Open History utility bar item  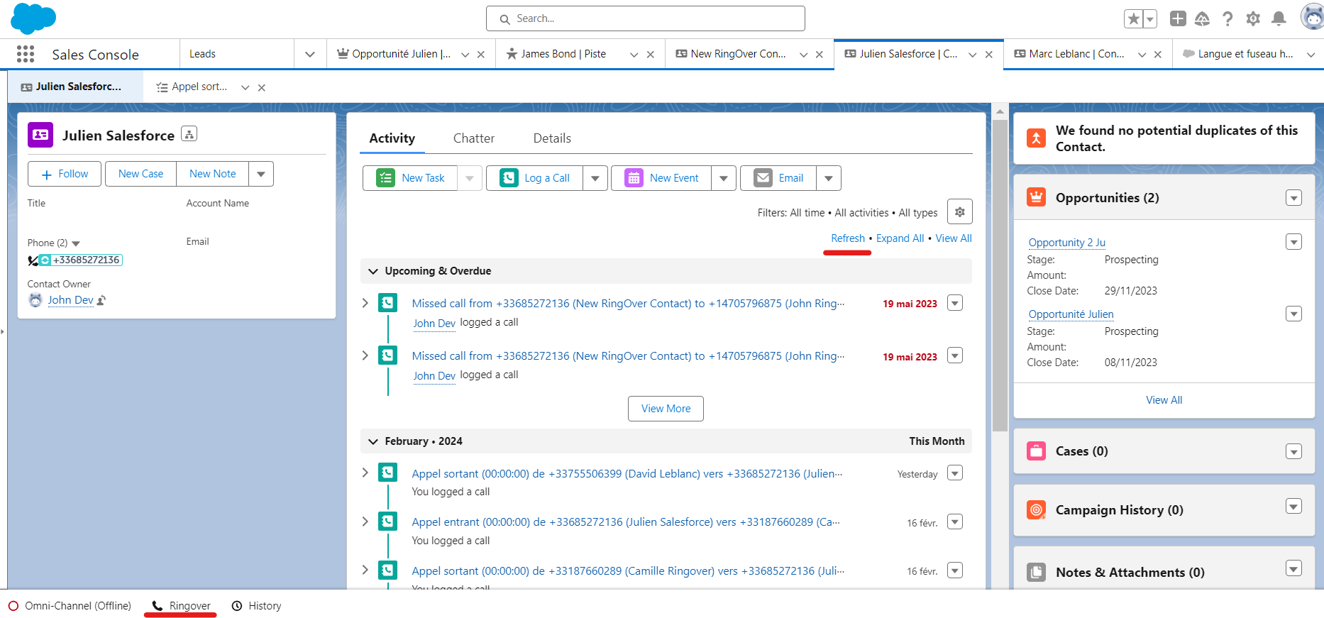[257, 606]
